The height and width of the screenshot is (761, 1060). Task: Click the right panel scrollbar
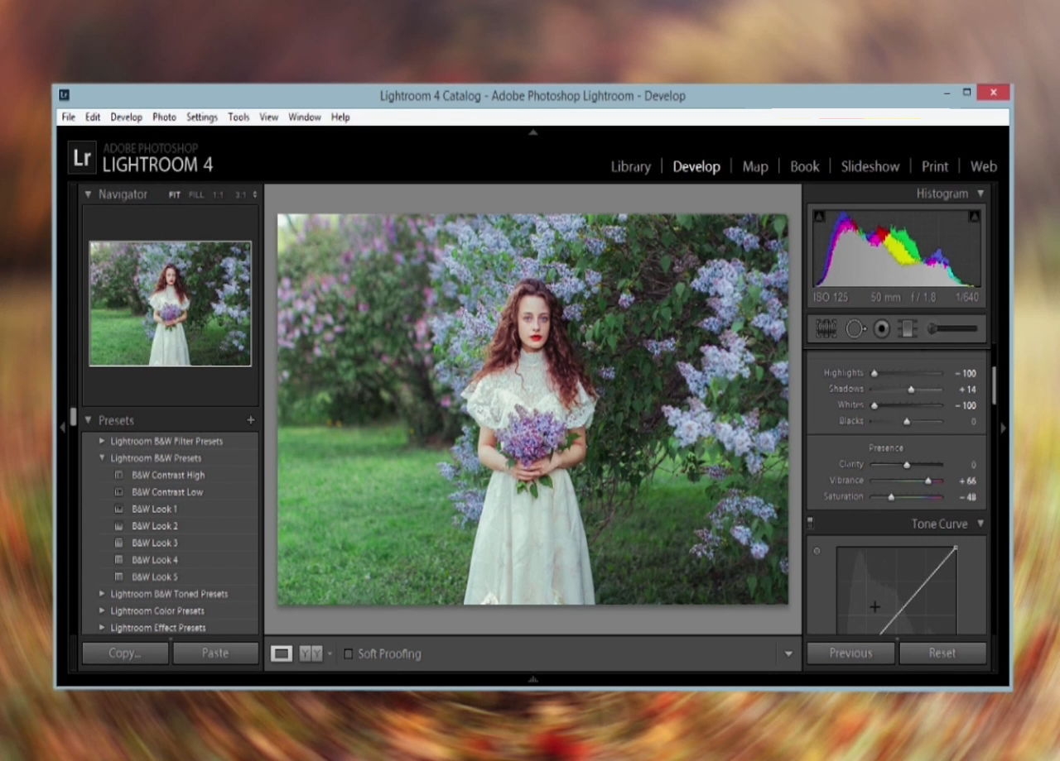tap(993, 385)
